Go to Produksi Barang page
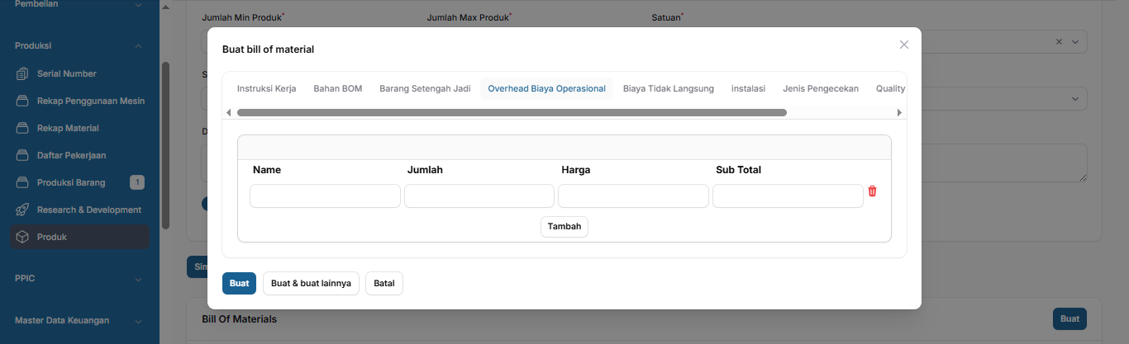 tap(71, 182)
